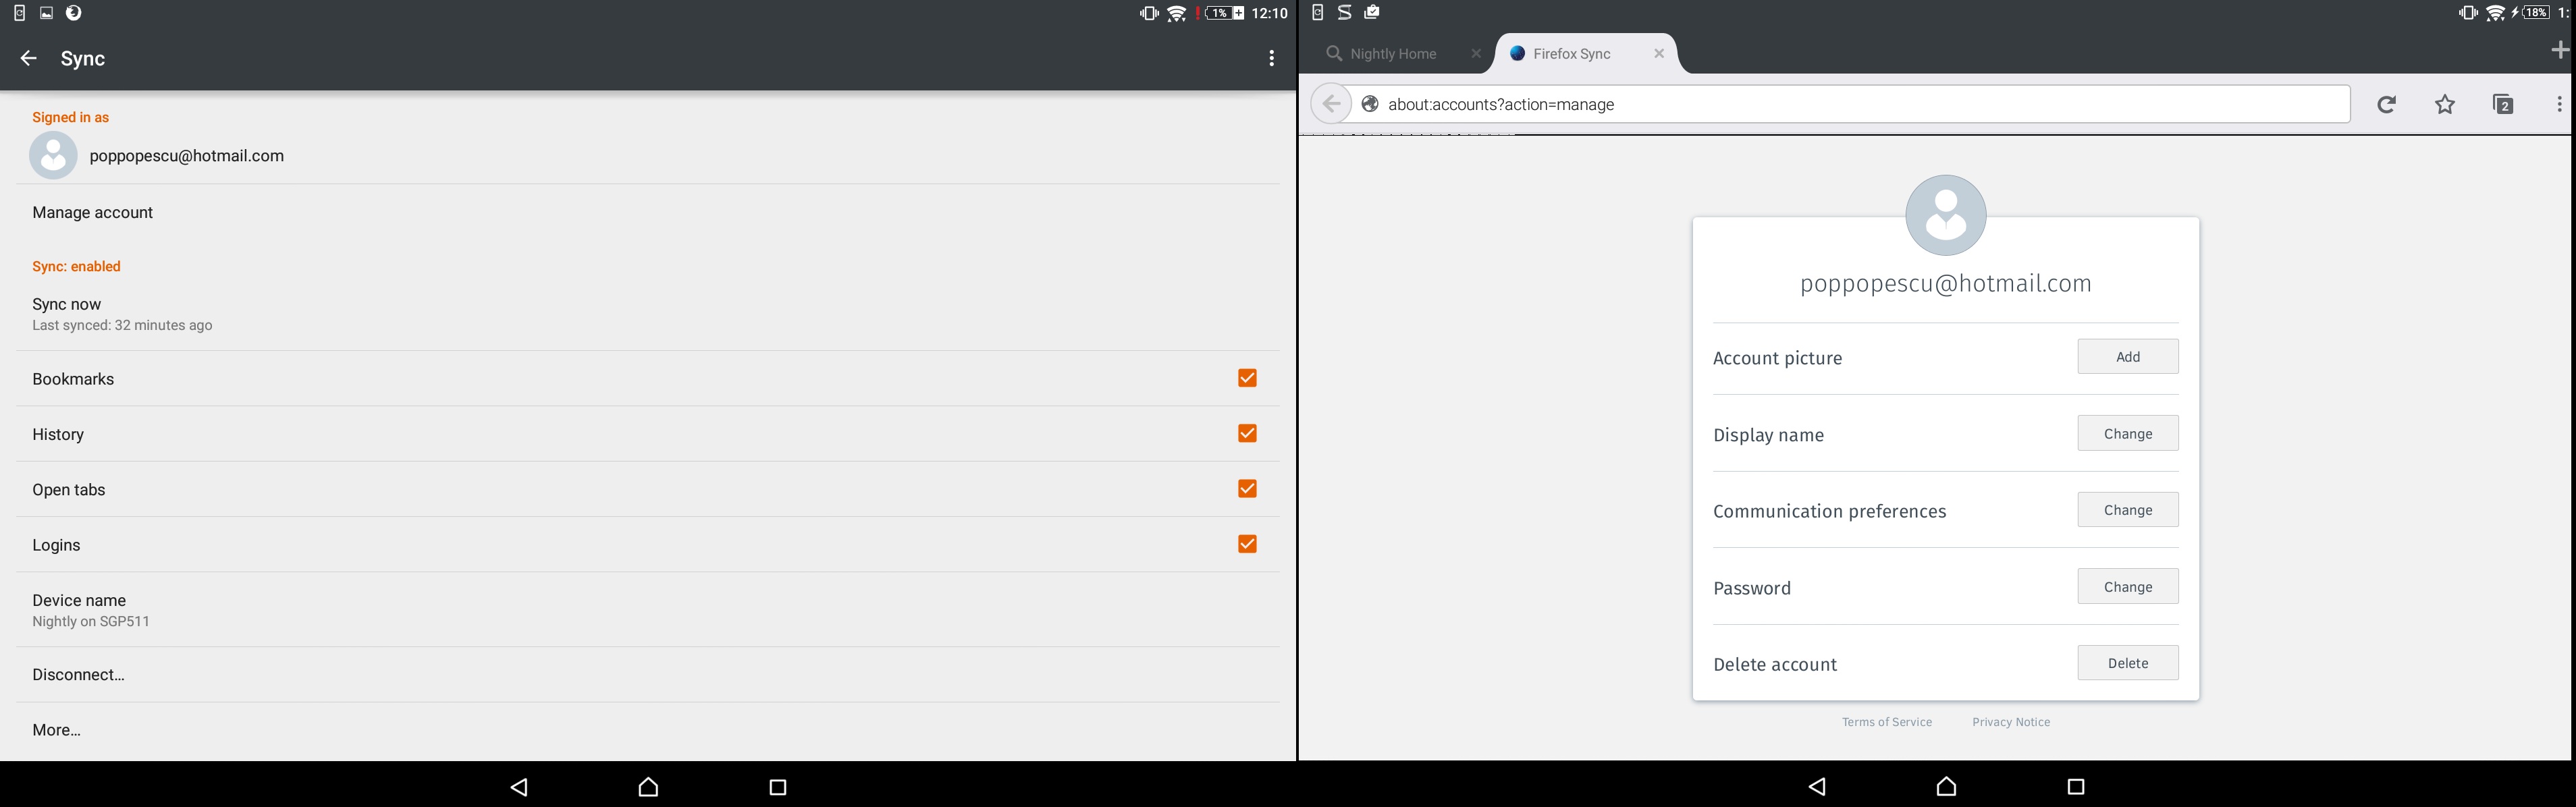
Task: Select the Firefox Sync tab
Action: [x=1585, y=54]
